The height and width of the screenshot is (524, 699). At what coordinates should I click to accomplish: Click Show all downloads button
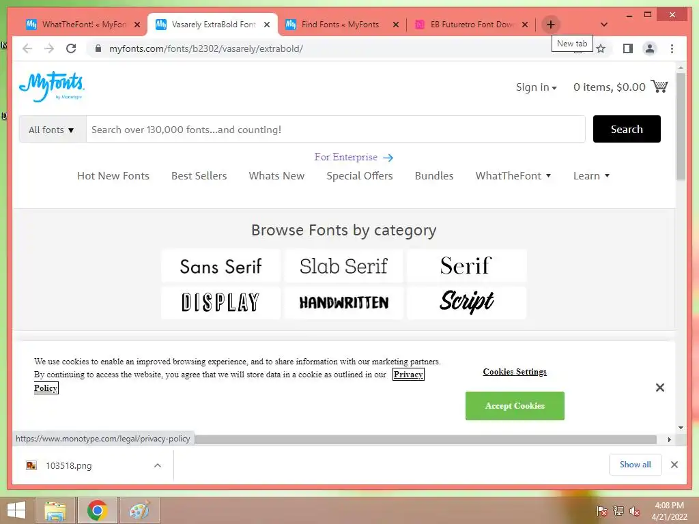pyautogui.click(x=636, y=465)
